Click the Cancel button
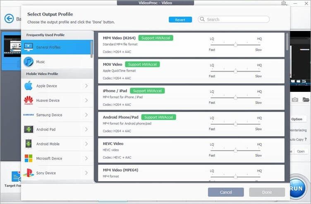Image resolution: width=311 pixels, height=204 pixels. pos(226,192)
